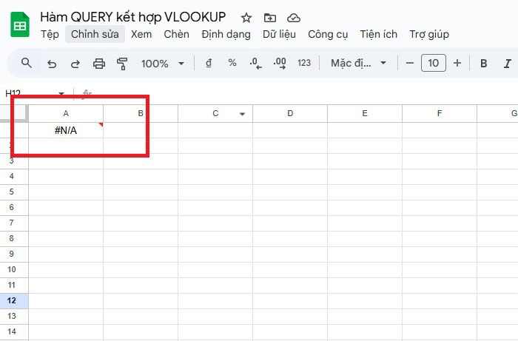The height and width of the screenshot is (341, 518).
Task: Open the column C dropdown arrow
Action: click(242, 114)
